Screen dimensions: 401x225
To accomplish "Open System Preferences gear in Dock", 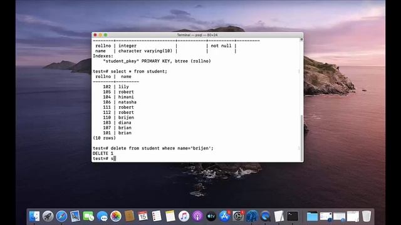I will point(238,216).
